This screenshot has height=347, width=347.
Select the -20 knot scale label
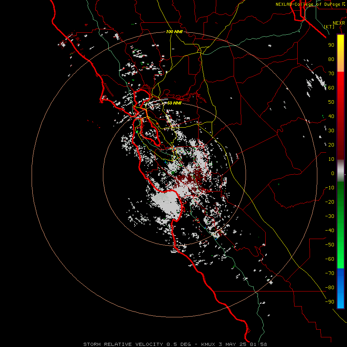coord(330,202)
